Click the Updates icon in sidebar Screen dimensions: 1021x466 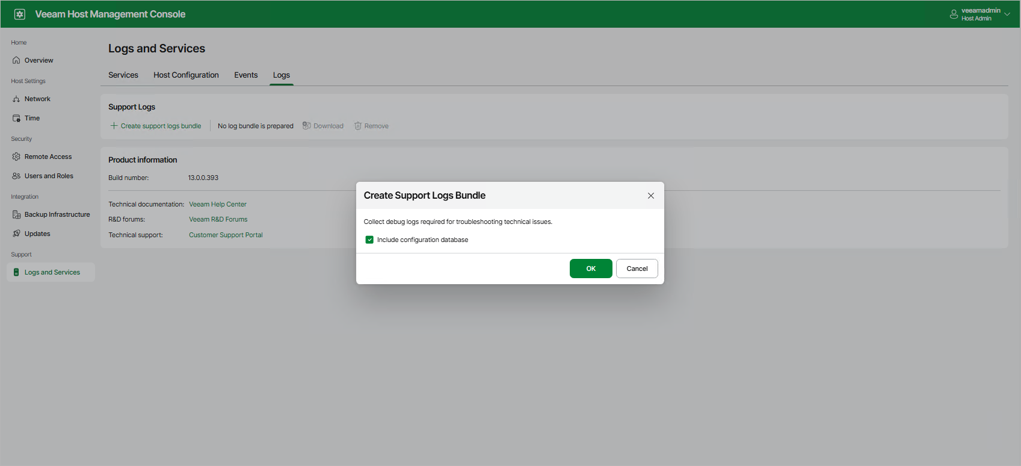pyautogui.click(x=16, y=234)
